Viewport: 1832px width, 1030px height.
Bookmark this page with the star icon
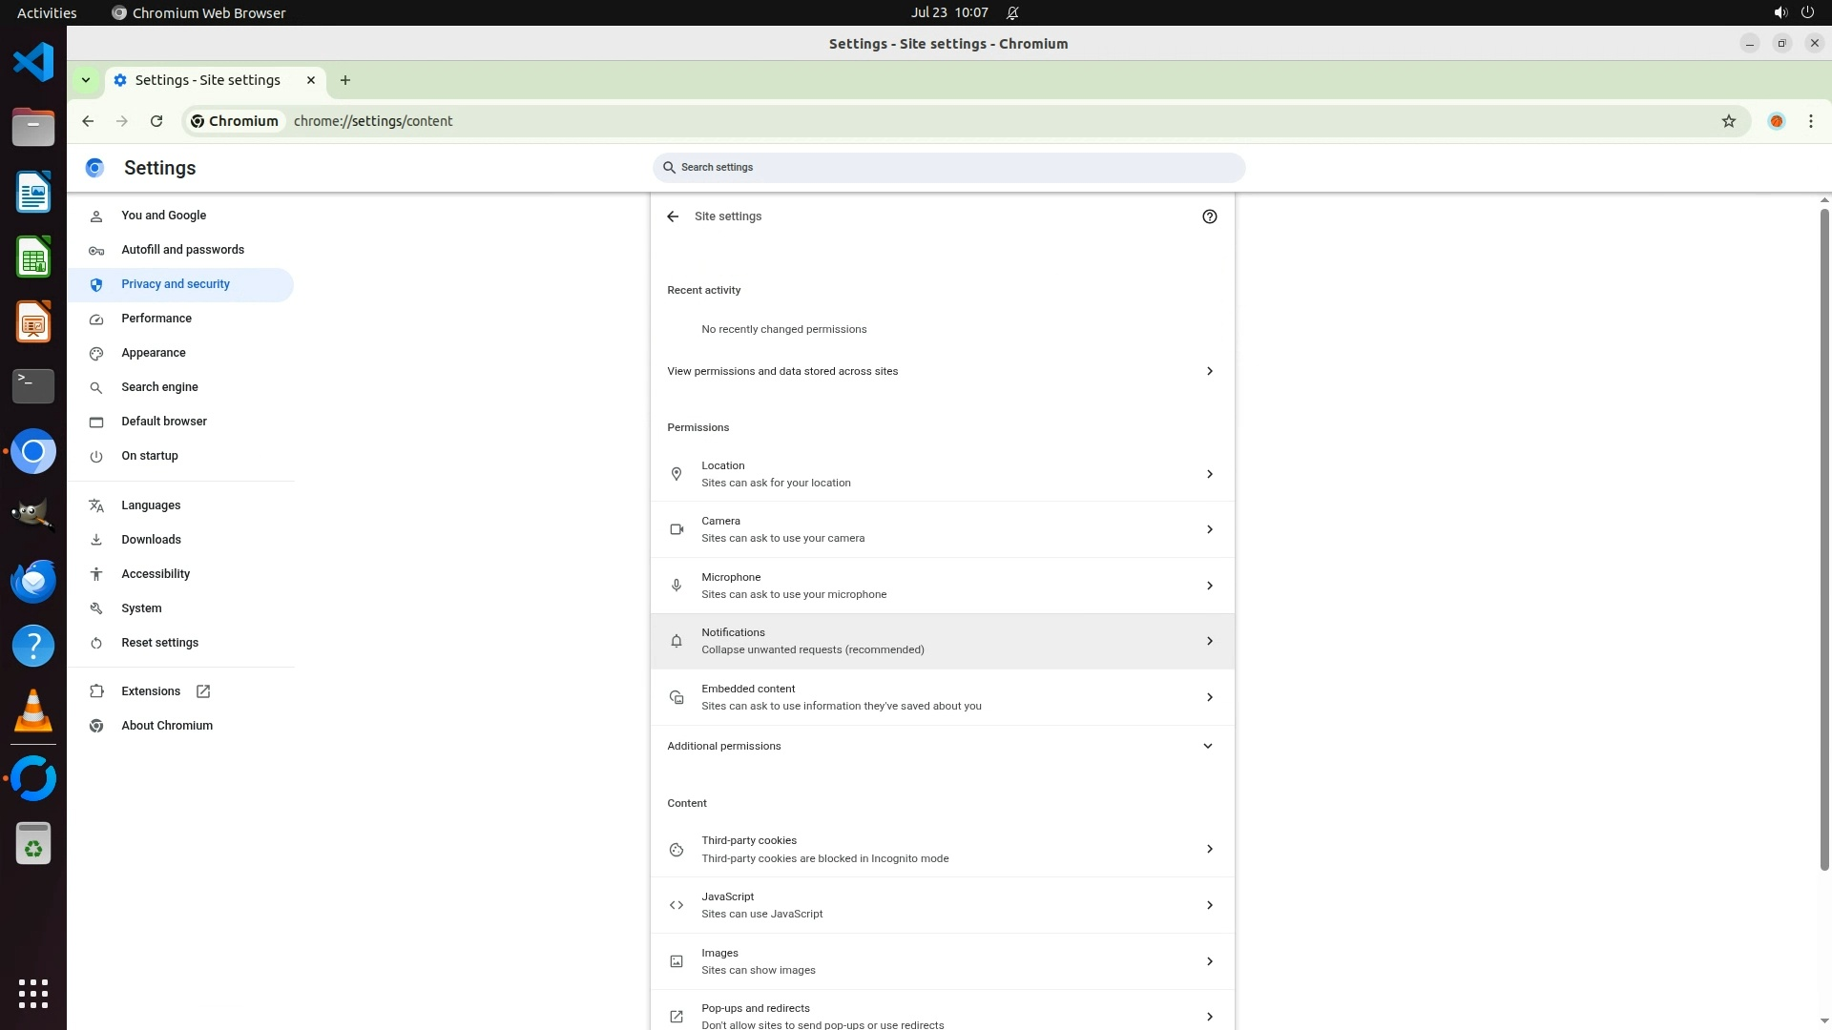pyautogui.click(x=1728, y=121)
